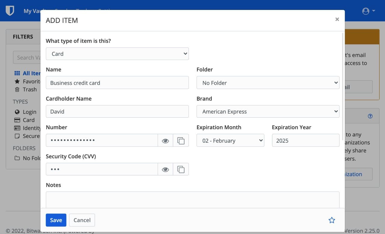Screen dimensions: 385x234
Task: Show All Items in the vault
Action: click(x=27, y=73)
